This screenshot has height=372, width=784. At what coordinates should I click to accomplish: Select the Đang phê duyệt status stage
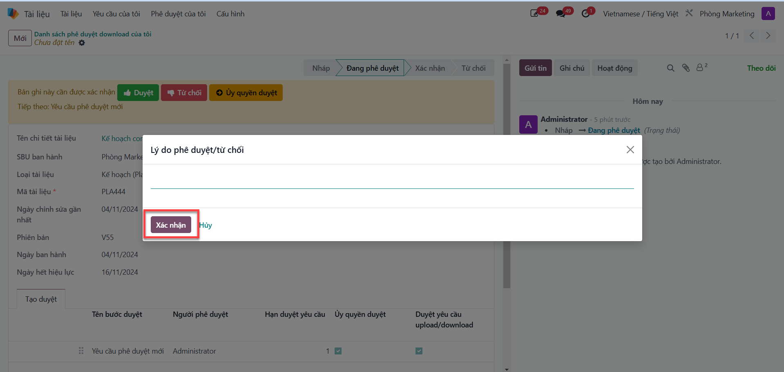click(372, 68)
